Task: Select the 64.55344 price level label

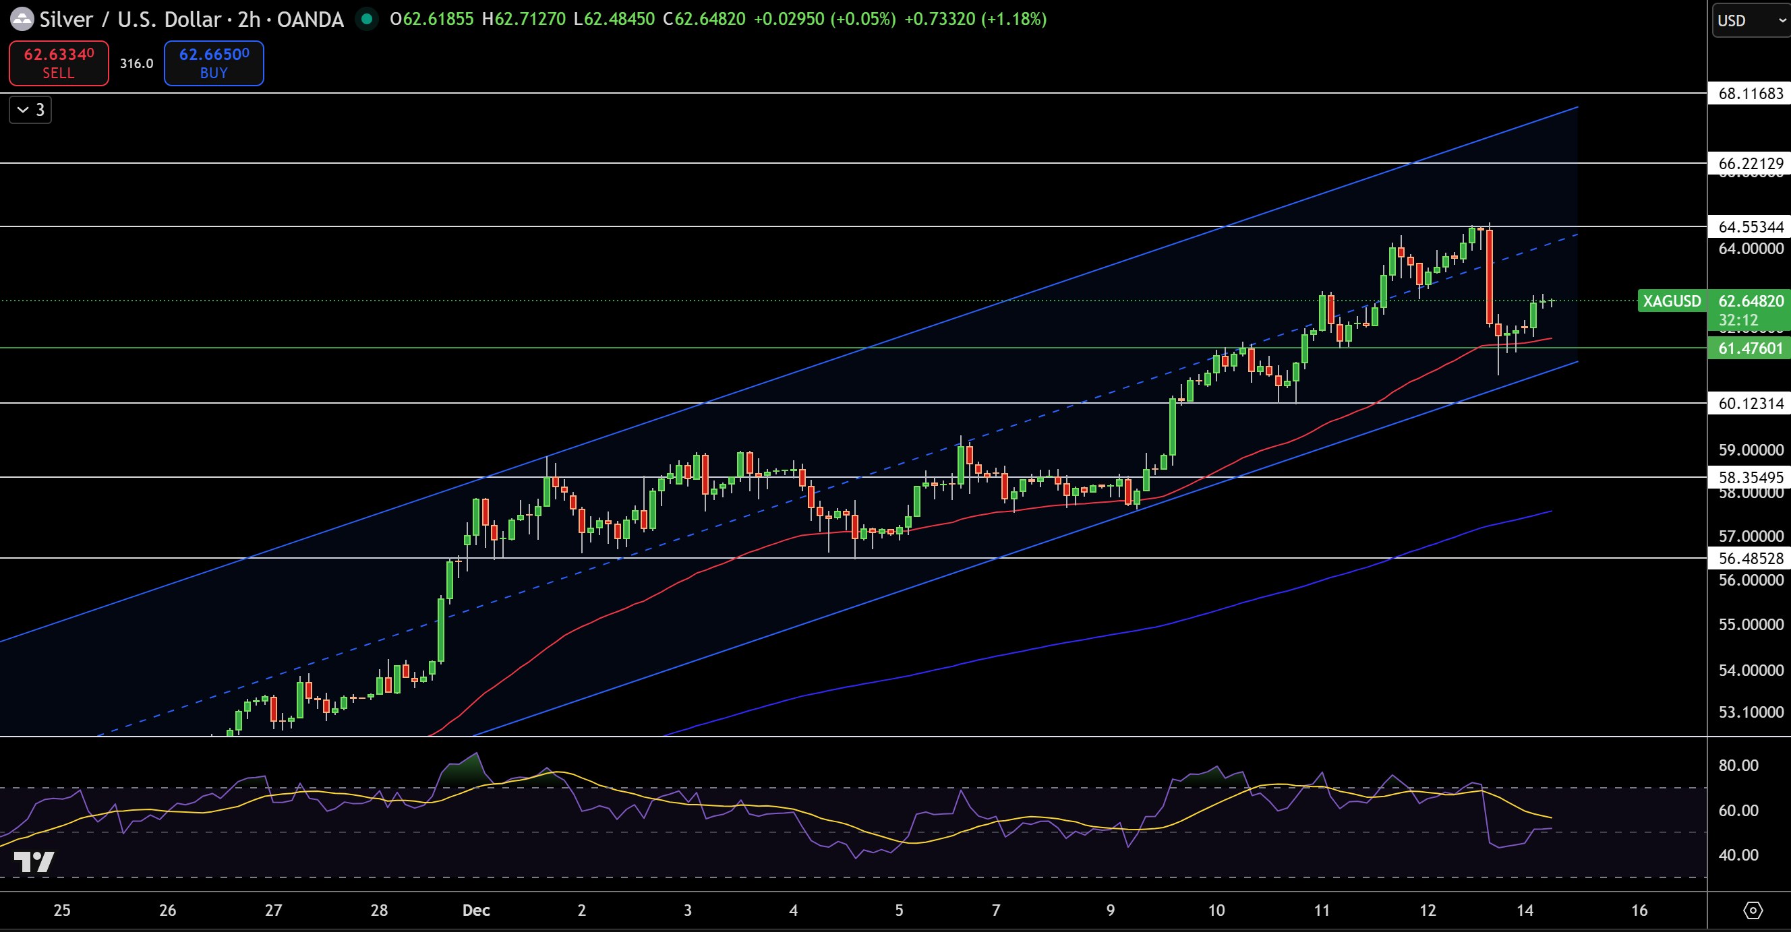Action: [x=1749, y=226]
